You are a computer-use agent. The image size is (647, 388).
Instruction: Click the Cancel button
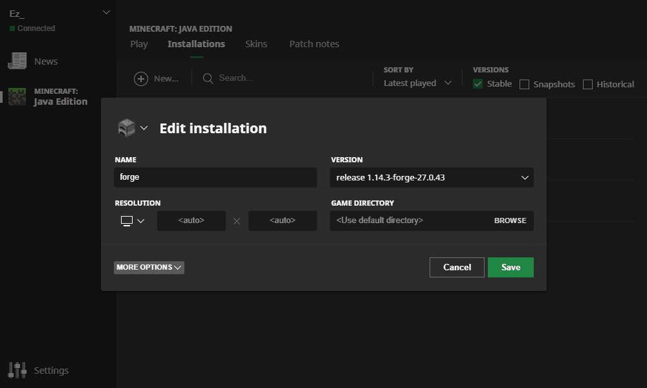coord(457,267)
